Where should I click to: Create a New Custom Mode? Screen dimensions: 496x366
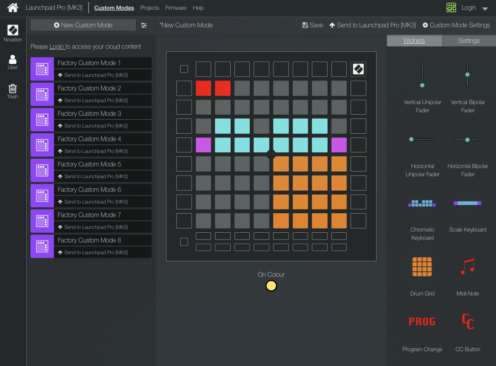click(x=83, y=25)
